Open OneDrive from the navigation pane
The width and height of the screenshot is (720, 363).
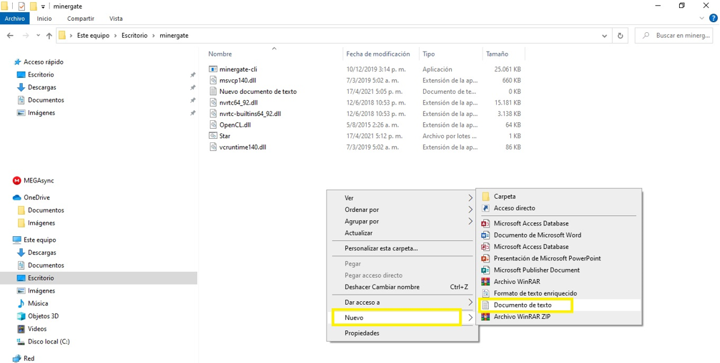pos(36,197)
